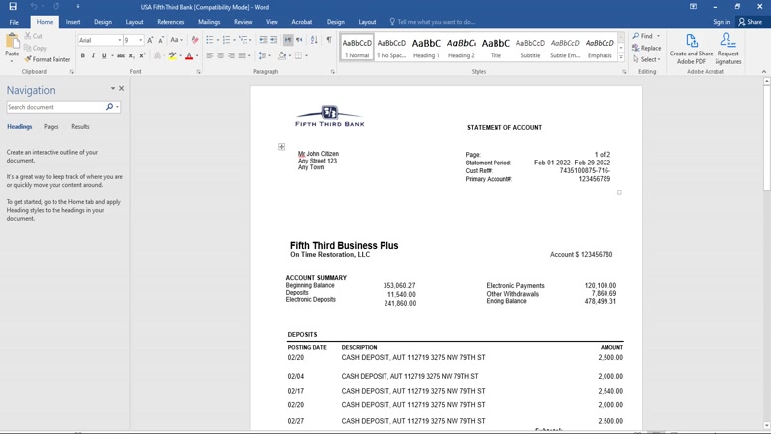Viewport: 771px width, 434px height.
Task: Click the Replace button
Action: click(647, 48)
